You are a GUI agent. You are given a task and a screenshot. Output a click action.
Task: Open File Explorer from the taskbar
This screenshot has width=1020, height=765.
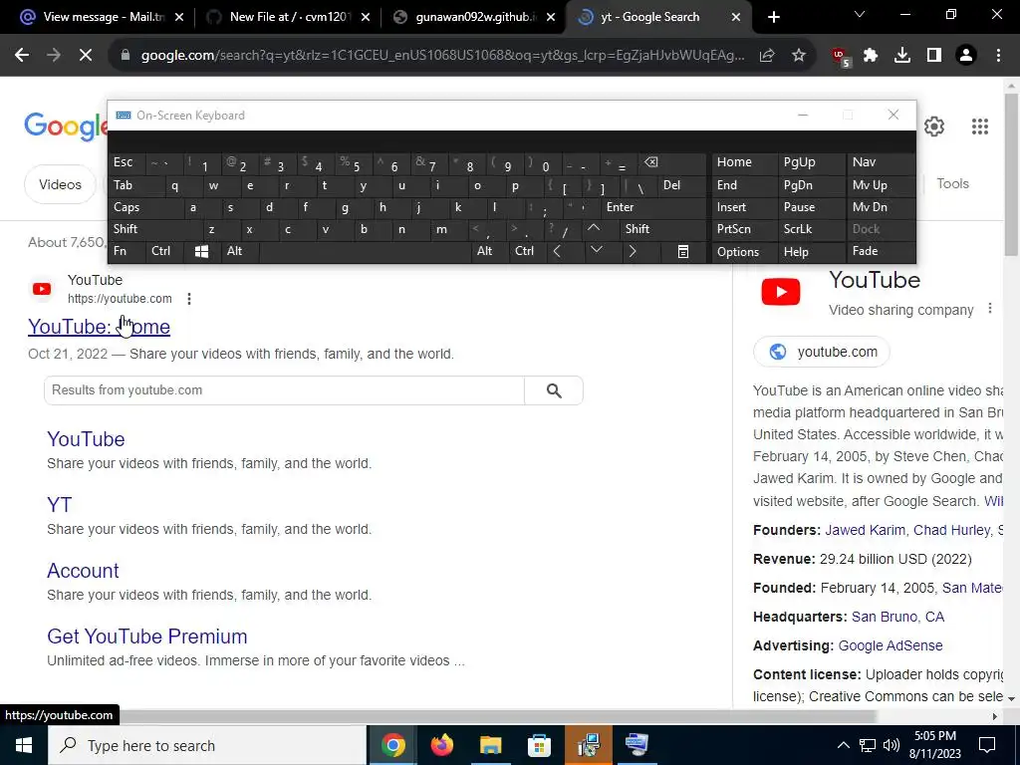(x=490, y=745)
